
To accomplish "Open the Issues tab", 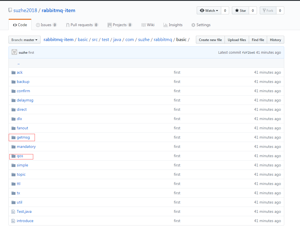I will (46, 25).
